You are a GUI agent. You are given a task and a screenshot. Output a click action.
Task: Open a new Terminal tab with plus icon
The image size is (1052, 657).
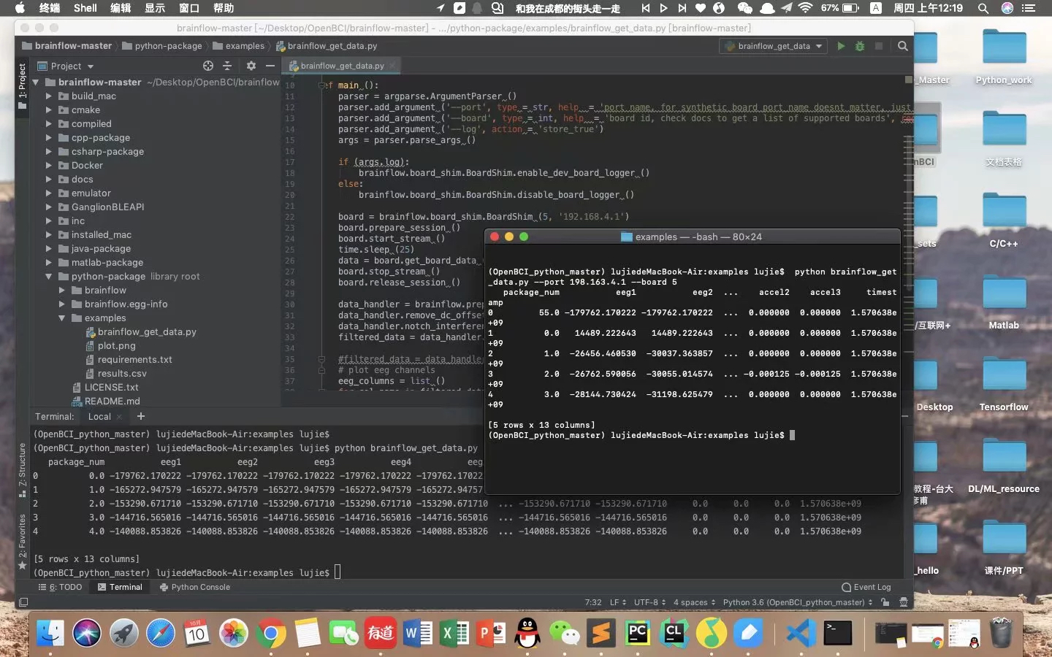pyautogui.click(x=141, y=416)
